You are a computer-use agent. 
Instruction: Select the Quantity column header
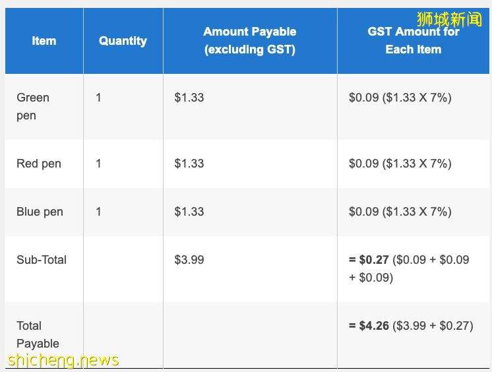(123, 41)
